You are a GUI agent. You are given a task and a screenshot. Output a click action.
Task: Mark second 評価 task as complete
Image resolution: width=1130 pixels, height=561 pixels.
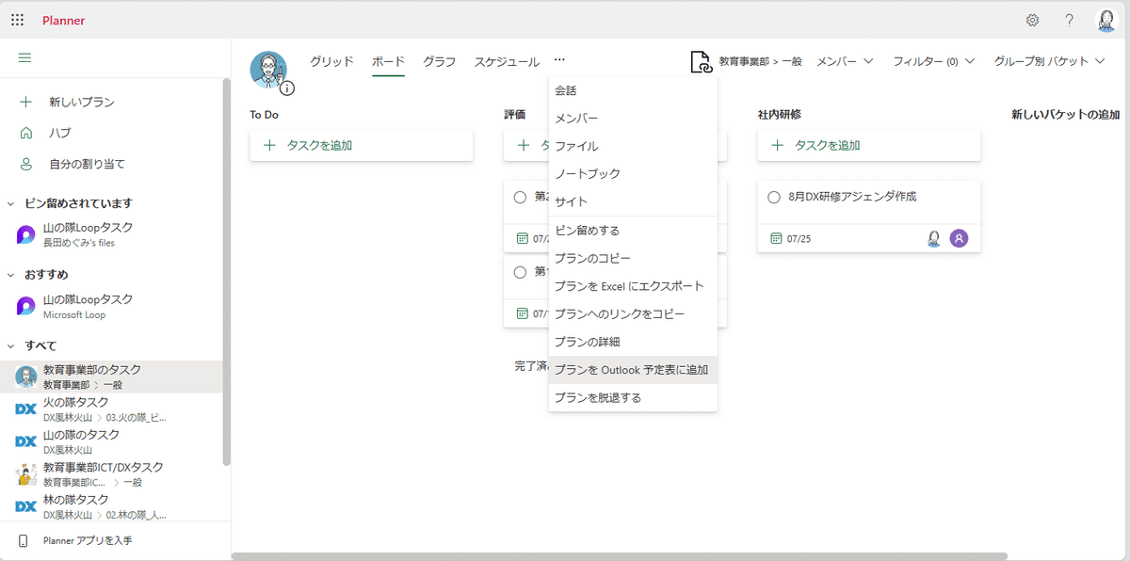[520, 272]
